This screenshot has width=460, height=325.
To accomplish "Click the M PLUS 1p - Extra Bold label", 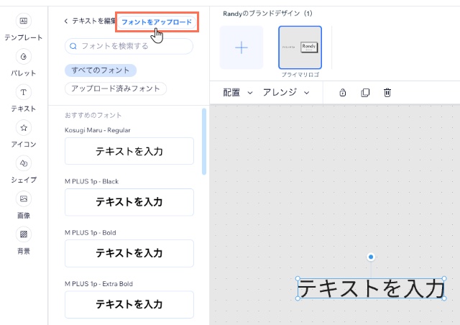I will [98, 284].
